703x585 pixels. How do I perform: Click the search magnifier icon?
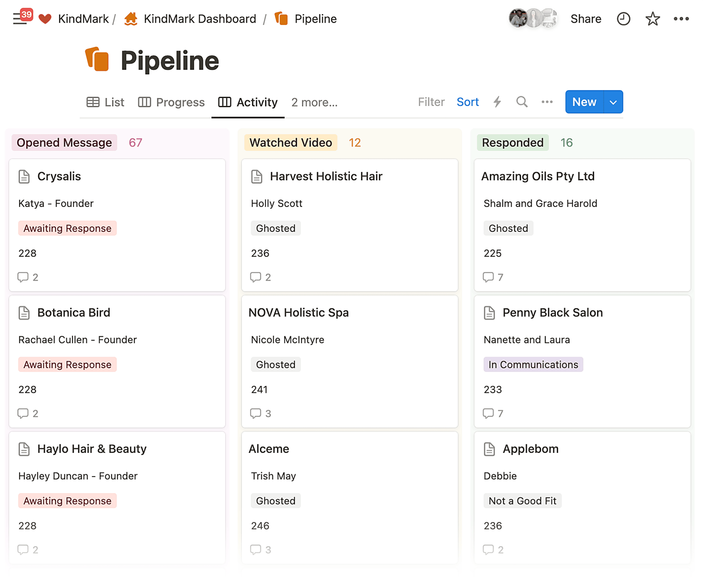[521, 102]
